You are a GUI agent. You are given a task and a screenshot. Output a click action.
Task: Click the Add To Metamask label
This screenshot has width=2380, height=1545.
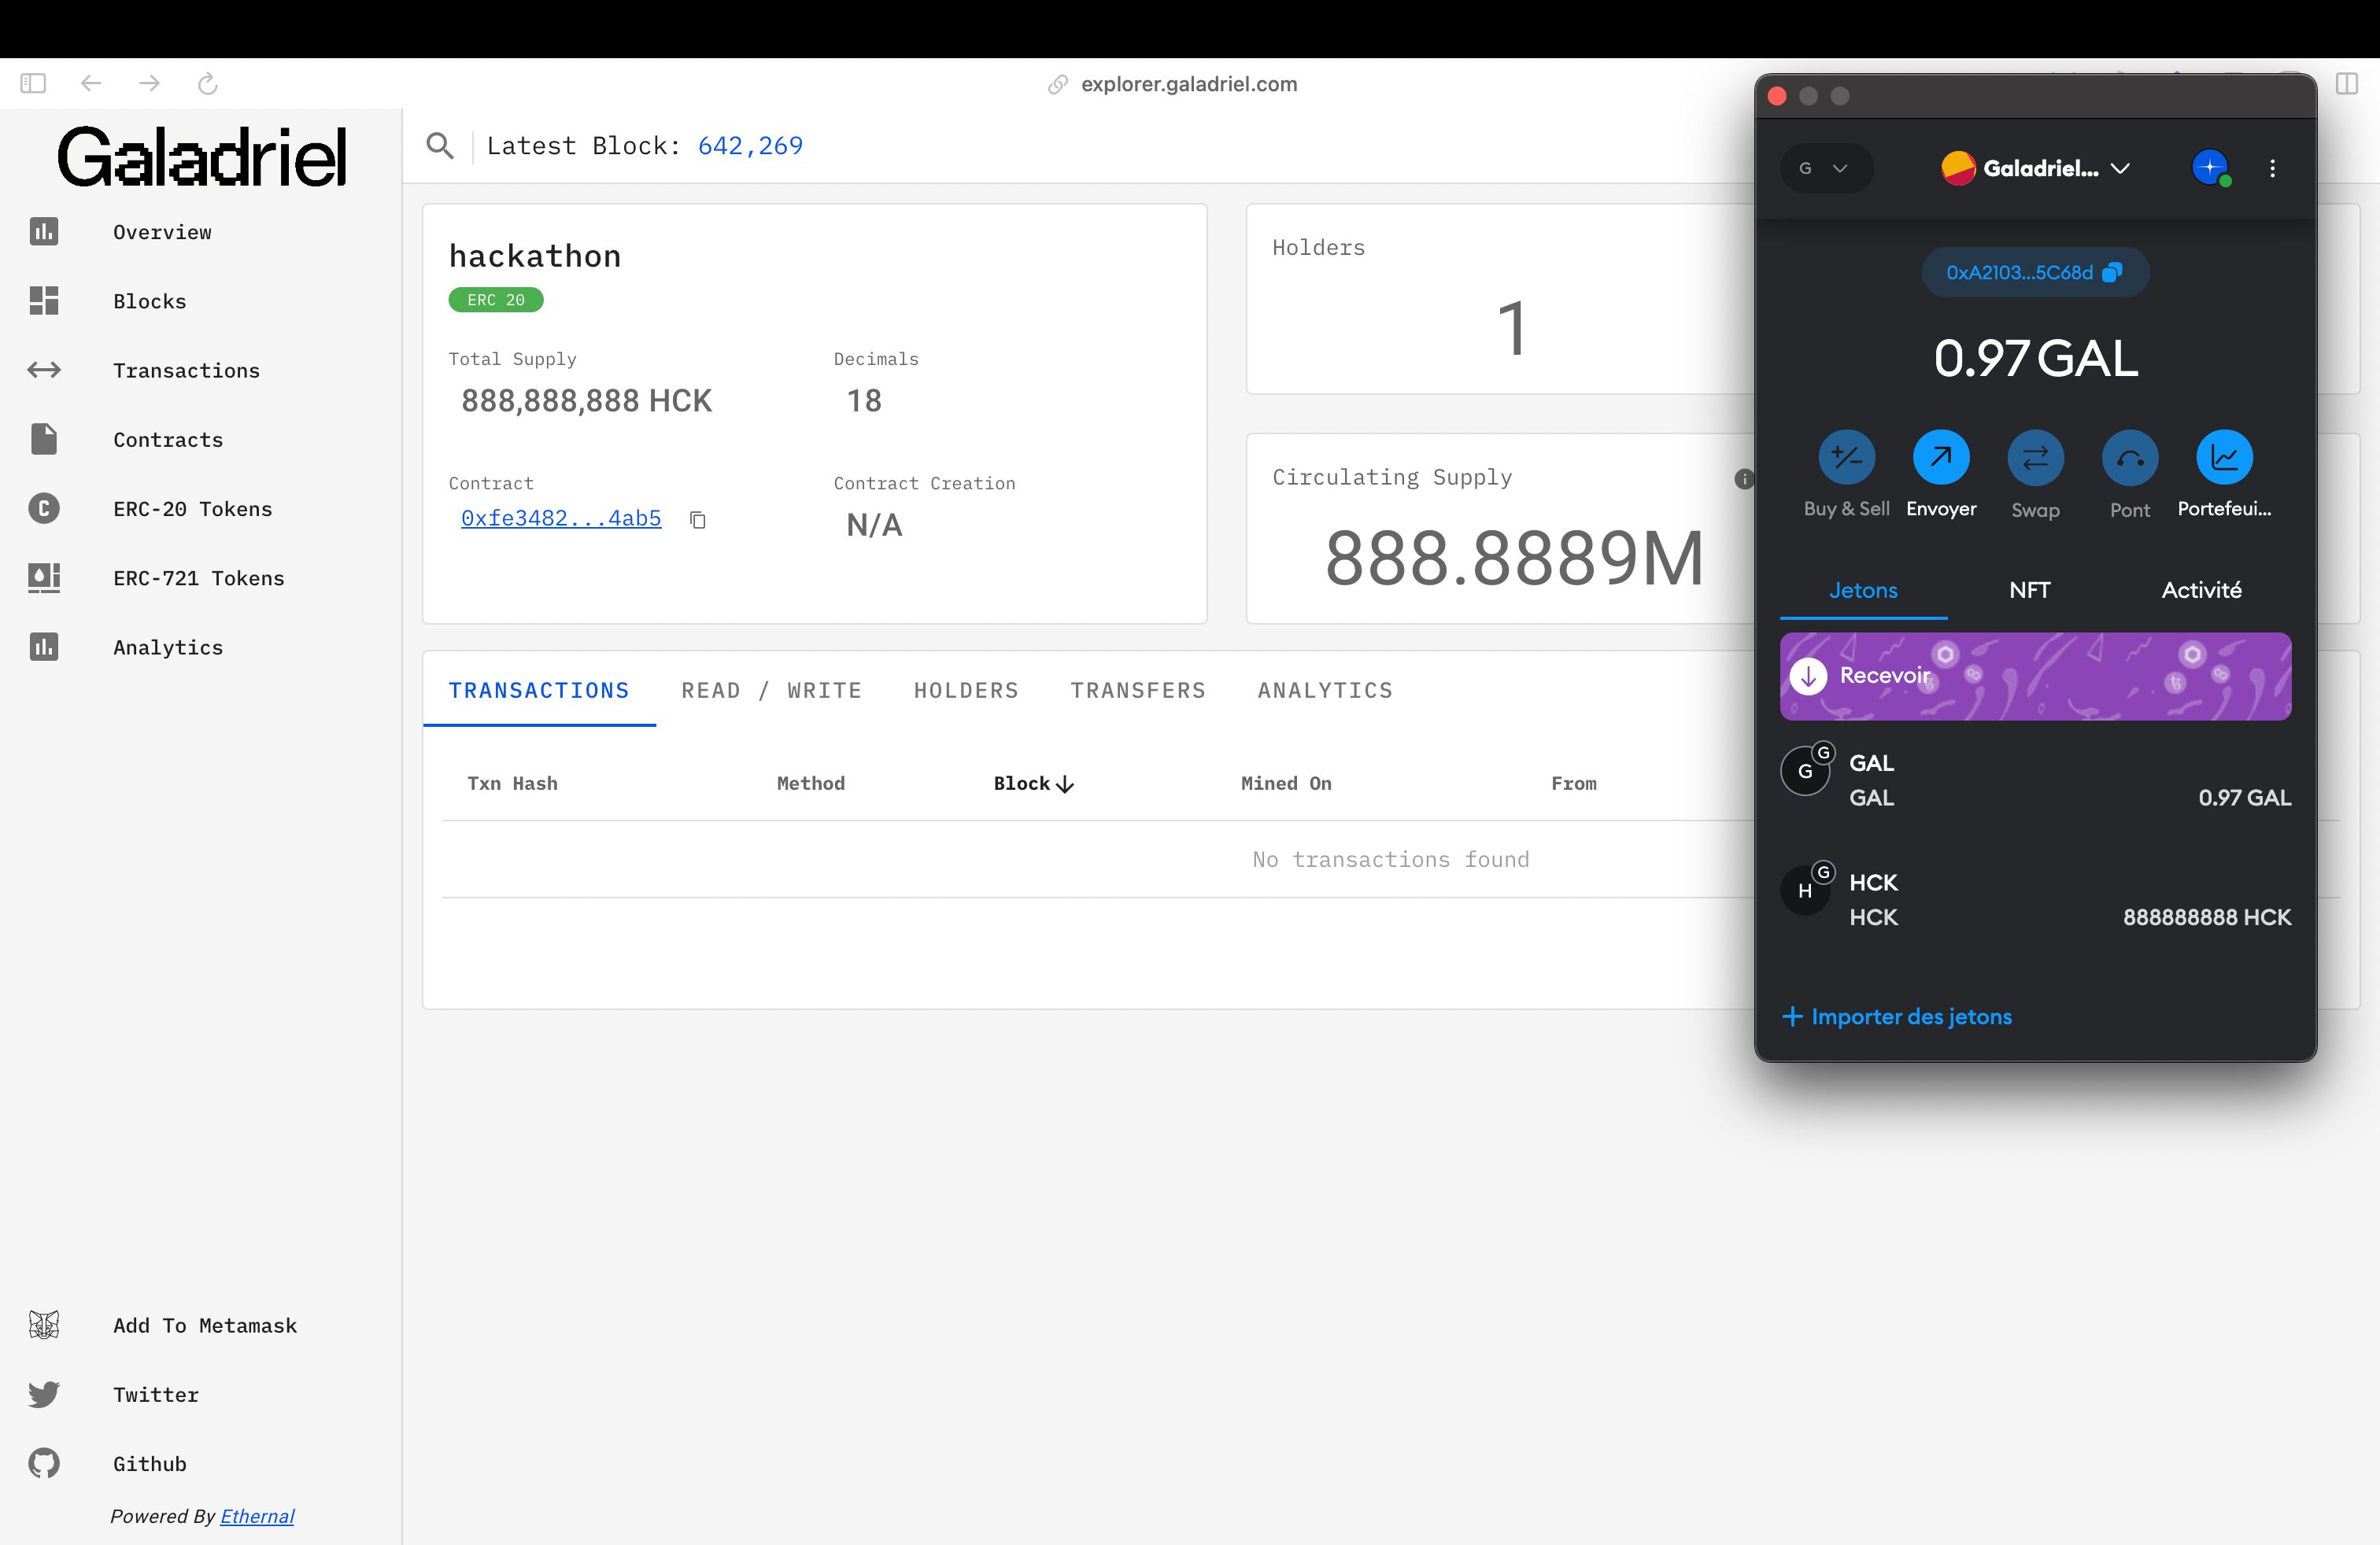(x=205, y=1326)
